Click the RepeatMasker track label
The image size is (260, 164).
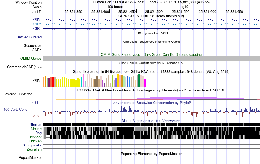tap(30, 157)
